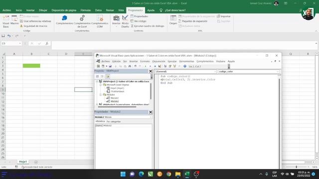Viewport: 319px width, 179px height.
Task: Open the Complementos store button
Action: point(64,20)
